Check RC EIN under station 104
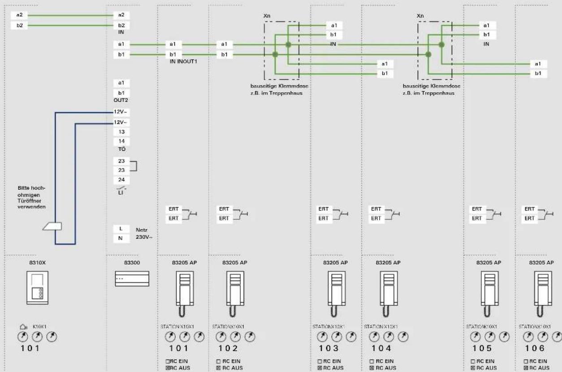This screenshot has width=562, height=372. (x=371, y=361)
